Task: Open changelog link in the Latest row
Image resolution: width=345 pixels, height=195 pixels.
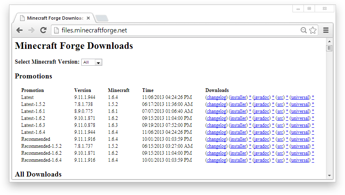Action: (x=216, y=97)
